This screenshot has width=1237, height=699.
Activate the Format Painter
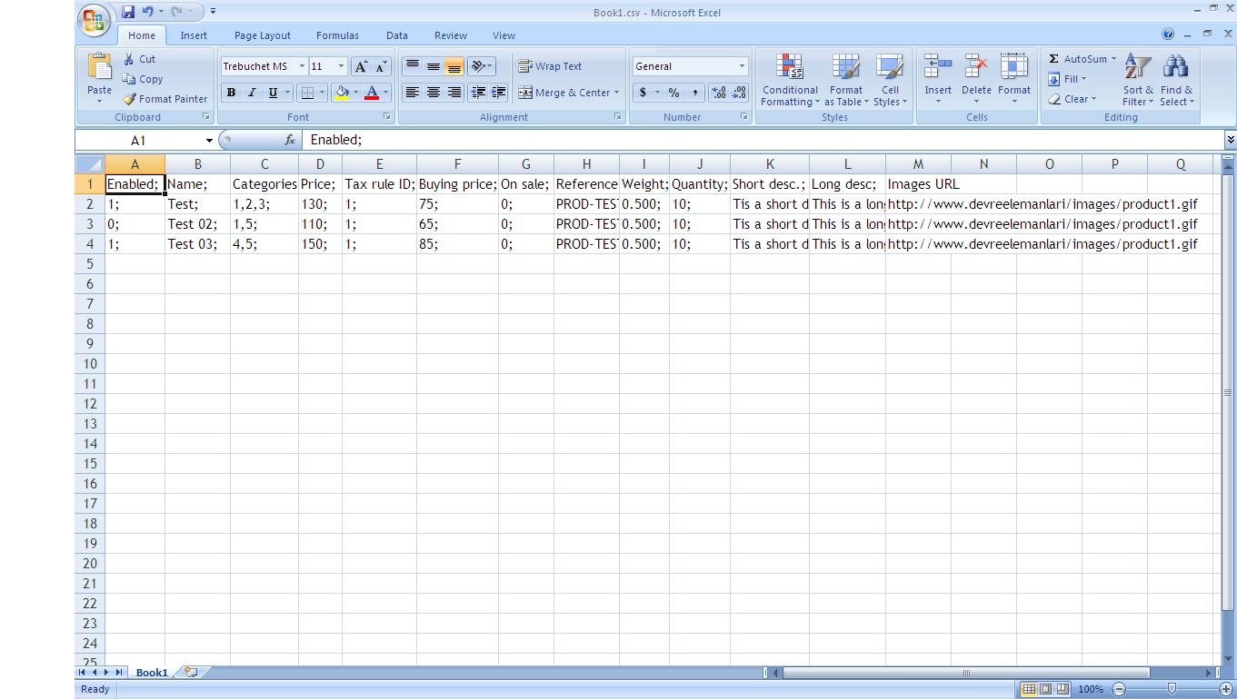click(x=165, y=99)
